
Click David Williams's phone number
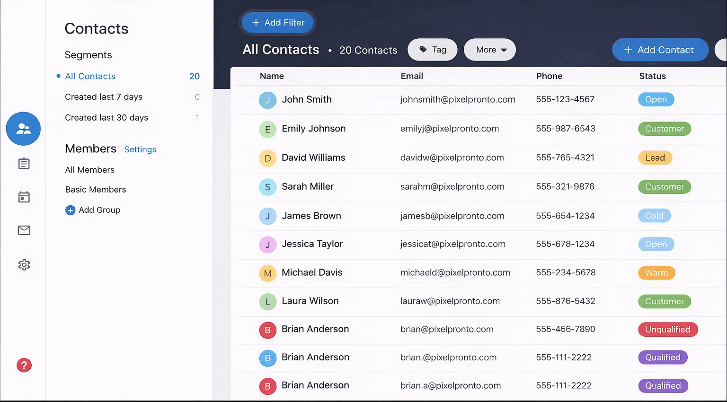[565, 157]
